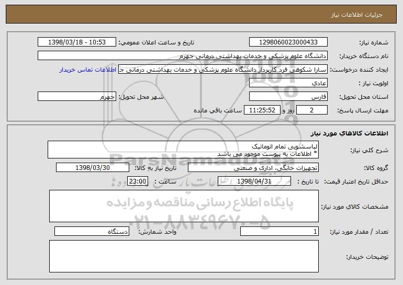Click the واحد شمارش field دستگاه
403x285 pixels.
(92, 231)
